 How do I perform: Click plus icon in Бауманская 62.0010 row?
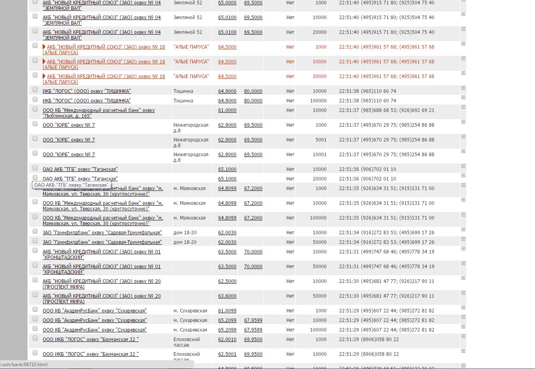click(x=463, y=336)
